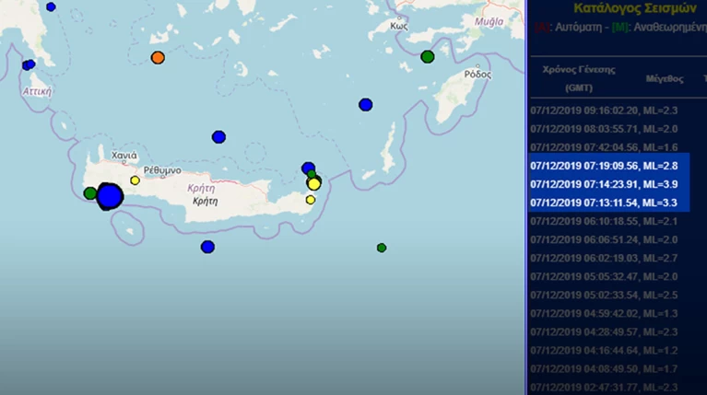Click the small yellow marker on Crete's southeast coast
This screenshot has height=395, width=707.
pyautogui.click(x=311, y=200)
